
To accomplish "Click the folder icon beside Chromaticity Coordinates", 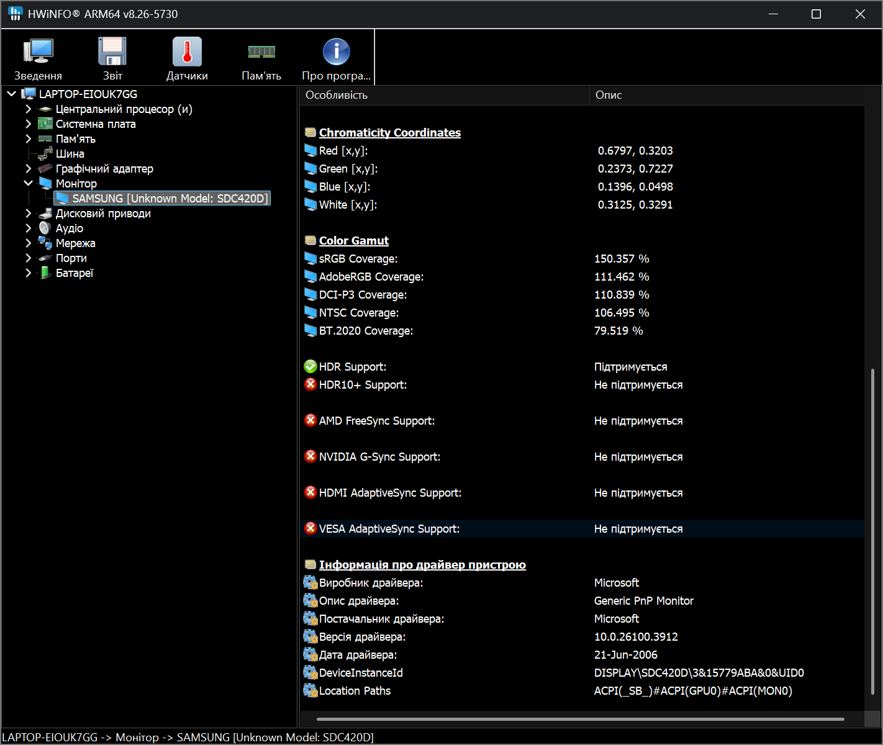I will tap(310, 132).
